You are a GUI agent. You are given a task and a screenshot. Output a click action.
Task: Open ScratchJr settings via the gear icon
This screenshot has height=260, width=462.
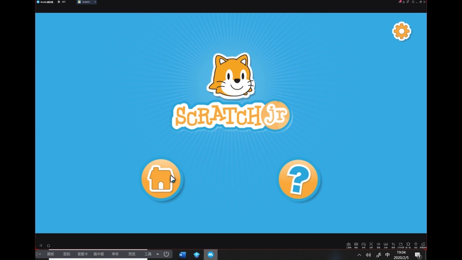click(x=401, y=31)
